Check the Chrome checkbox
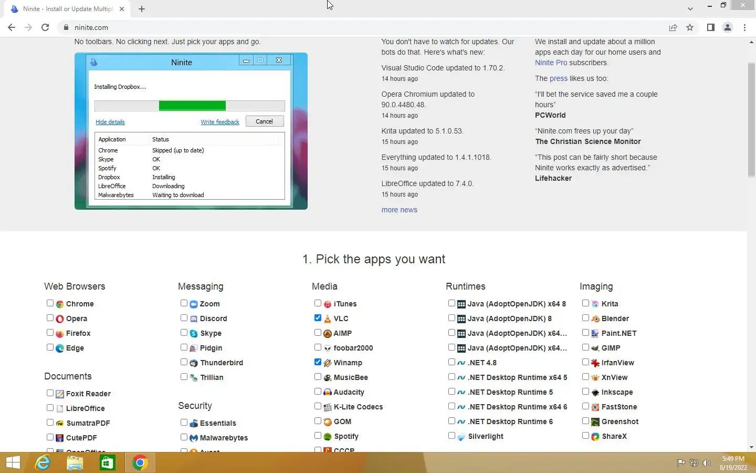 coord(50,303)
